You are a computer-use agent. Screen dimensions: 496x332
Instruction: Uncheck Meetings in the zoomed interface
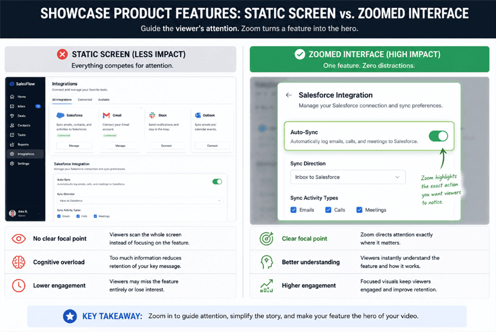tap(359, 210)
